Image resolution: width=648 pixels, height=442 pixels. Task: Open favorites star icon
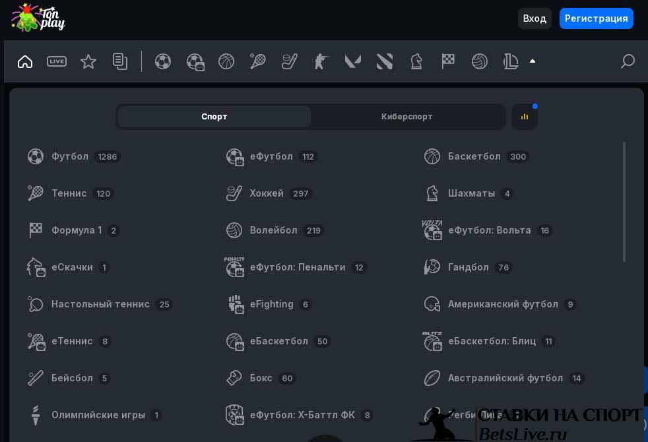point(88,61)
